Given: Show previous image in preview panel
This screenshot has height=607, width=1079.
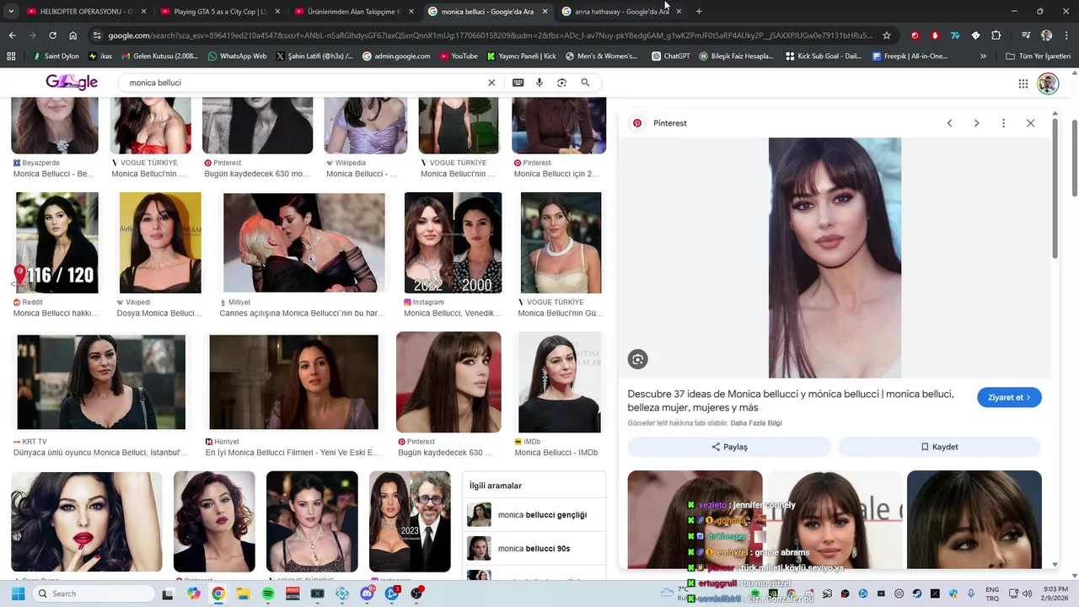Looking at the screenshot, I should tap(949, 123).
